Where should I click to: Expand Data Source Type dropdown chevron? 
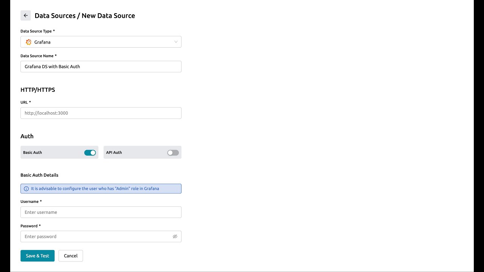click(x=176, y=42)
